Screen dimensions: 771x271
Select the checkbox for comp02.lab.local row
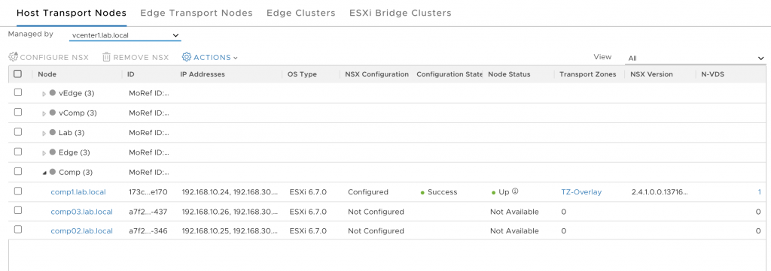point(18,230)
